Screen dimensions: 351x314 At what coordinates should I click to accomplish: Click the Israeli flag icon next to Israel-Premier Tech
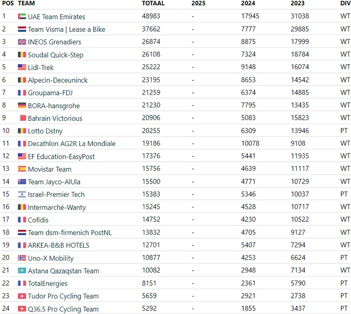(x=22, y=194)
